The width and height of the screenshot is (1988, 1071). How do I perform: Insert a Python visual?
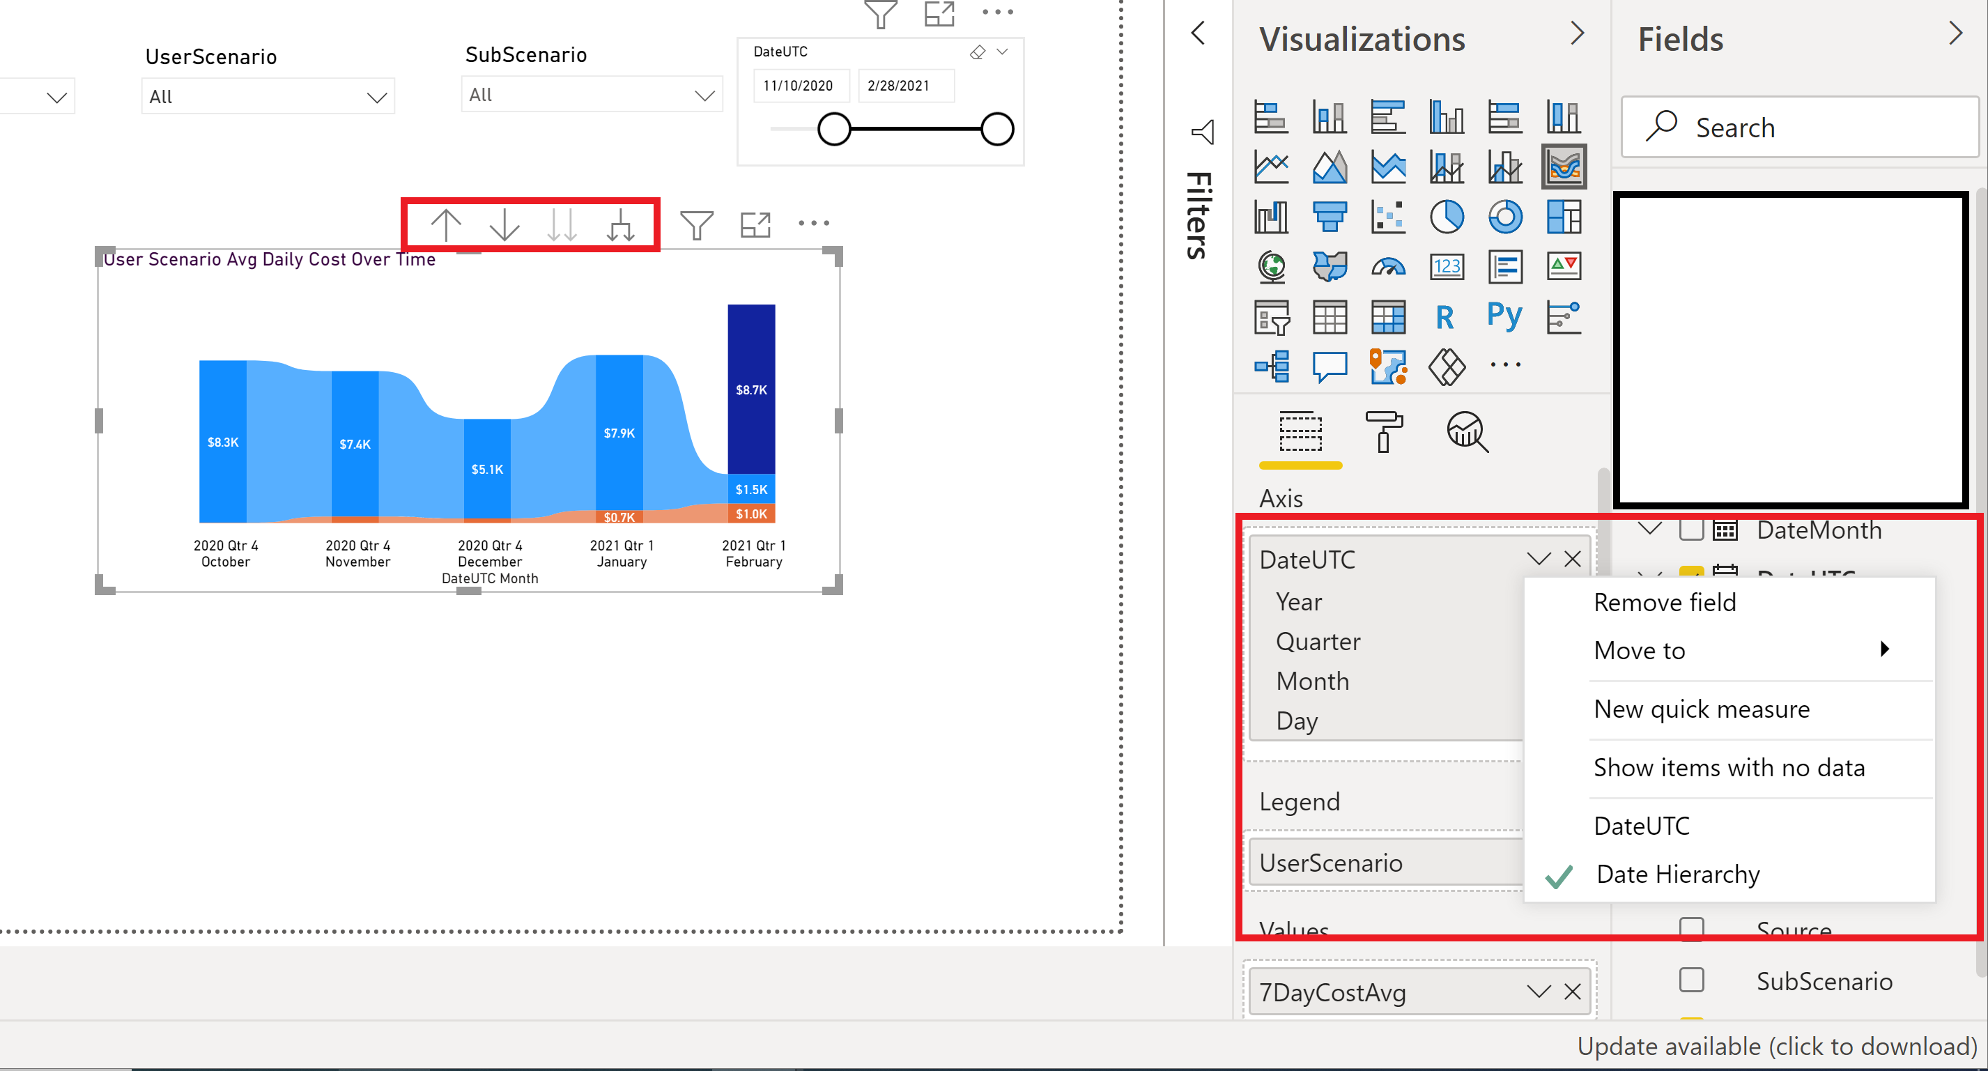(1504, 316)
